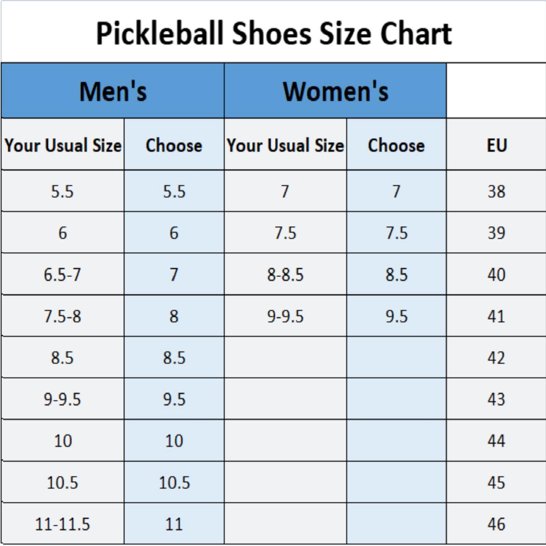The width and height of the screenshot is (546, 546).
Task: Select the Choose header under Men's
Action: 174,145
